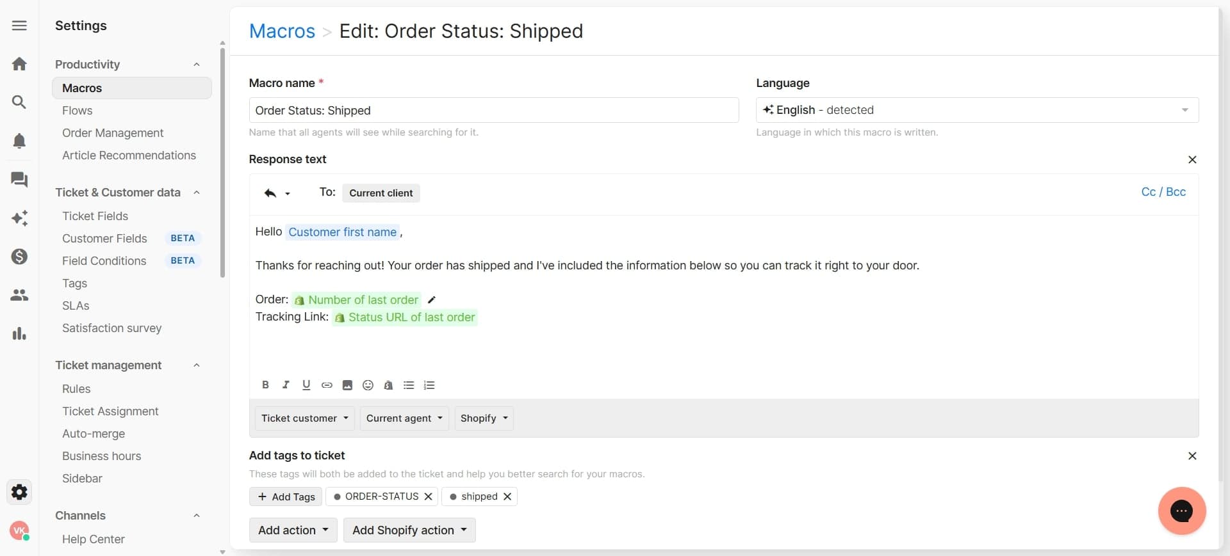
Task: Toggle the bulleted list formatting
Action: coord(409,385)
